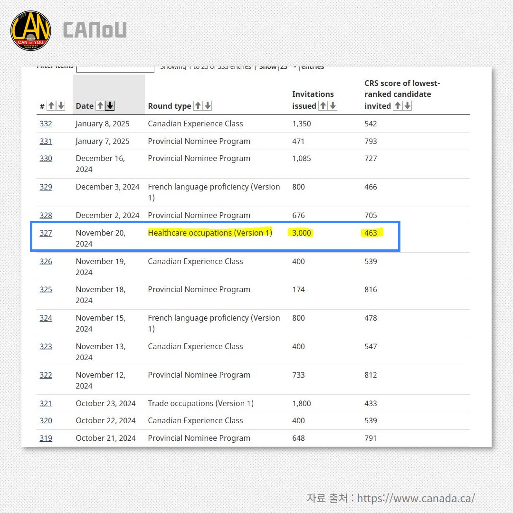Sort Round type ascending arrow
The height and width of the screenshot is (513, 513).
[x=198, y=106]
